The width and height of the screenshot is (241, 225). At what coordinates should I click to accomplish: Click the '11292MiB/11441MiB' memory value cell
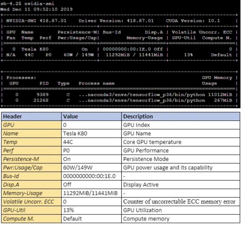tap(90, 193)
